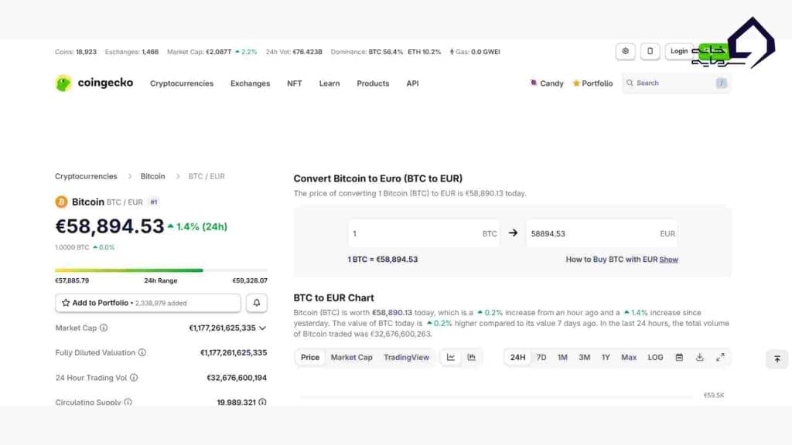Toggle LOG scale on the chart
The height and width of the screenshot is (445, 792).
655,357
